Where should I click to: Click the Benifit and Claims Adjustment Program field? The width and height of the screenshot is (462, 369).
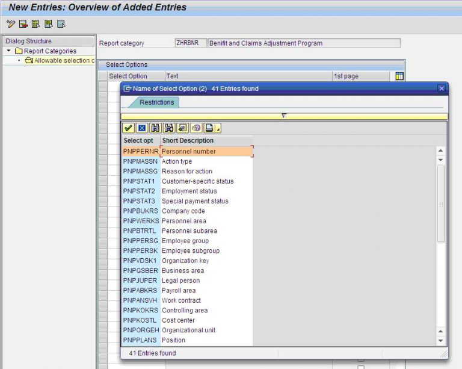point(304,43)
